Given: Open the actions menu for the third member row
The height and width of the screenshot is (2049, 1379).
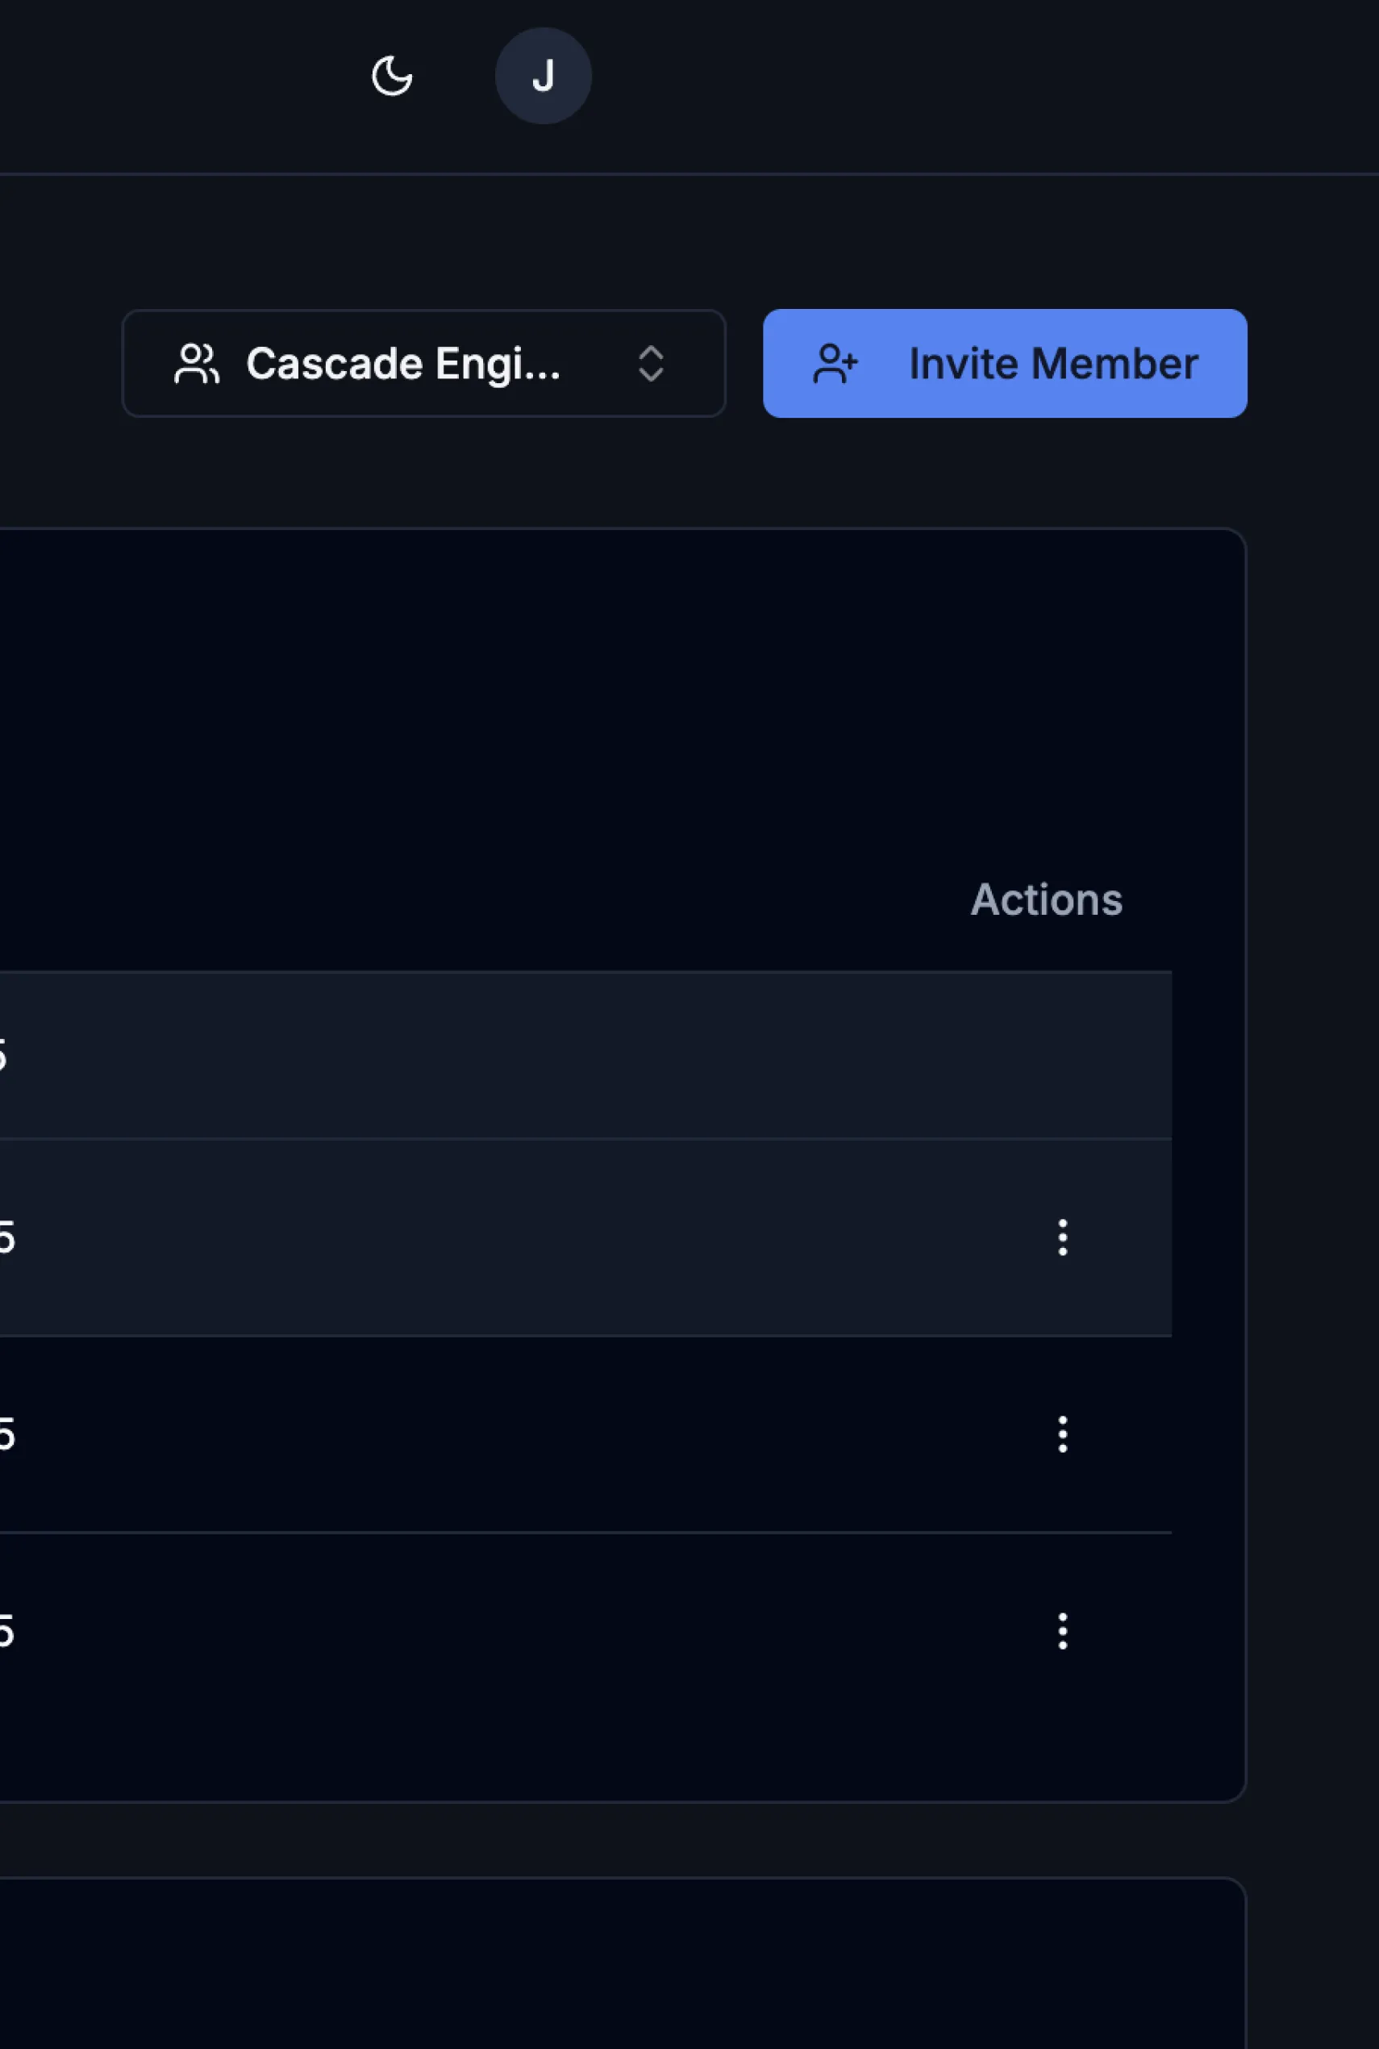Looking at the screenshot, I should pyautogui.click(x=1062, y=1435).
